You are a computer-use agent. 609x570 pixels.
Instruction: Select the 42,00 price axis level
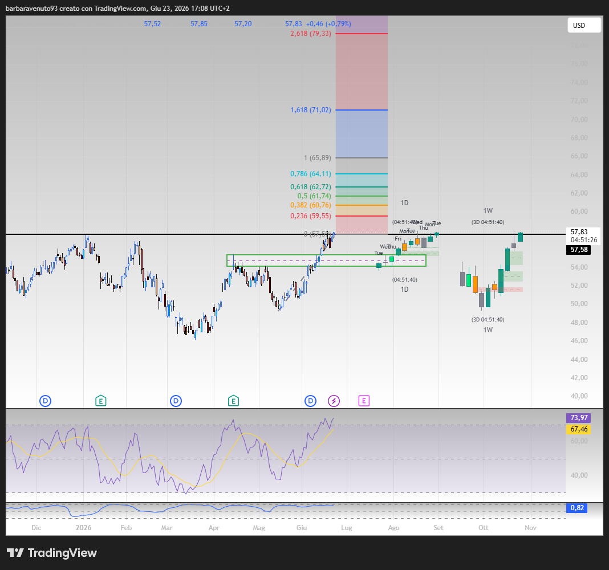tap(579, 377)
